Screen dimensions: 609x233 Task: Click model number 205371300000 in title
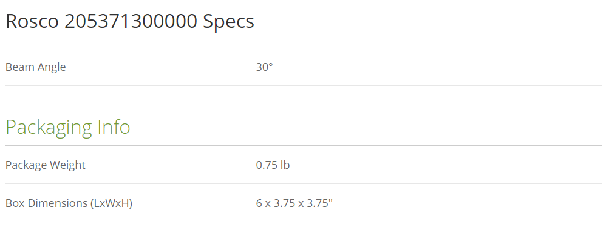(131, 21)
